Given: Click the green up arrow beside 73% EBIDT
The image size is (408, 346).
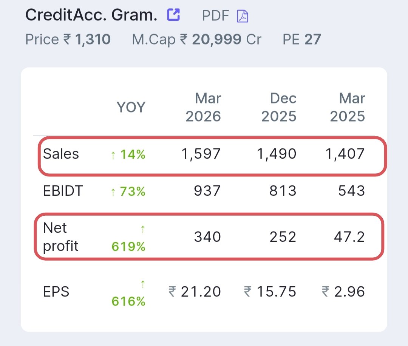Looking at the screenshot, I should pos(113,193).
